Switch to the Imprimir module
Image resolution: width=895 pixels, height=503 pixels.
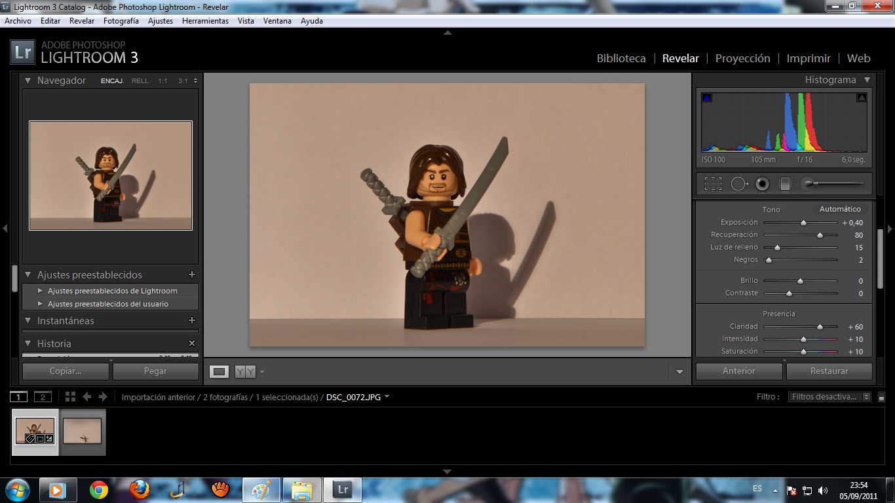pyautogui.click(x=809, y=58)
